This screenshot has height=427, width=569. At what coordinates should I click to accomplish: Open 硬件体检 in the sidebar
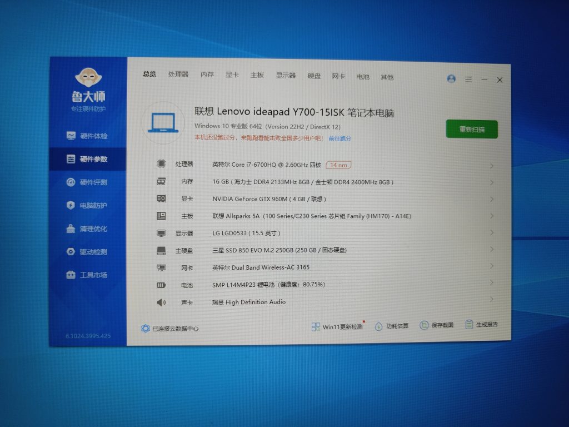pyautogui.click(x=88, y=136)
